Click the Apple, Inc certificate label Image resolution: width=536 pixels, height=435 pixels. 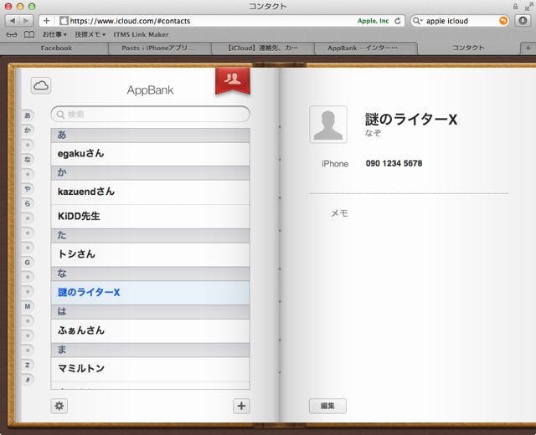point(373,21)
